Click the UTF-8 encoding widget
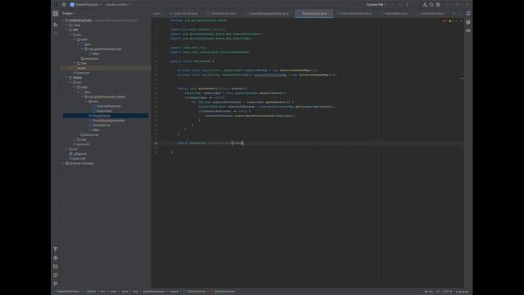The width and height of the screenshot is (524, 295). coord(447,292)
